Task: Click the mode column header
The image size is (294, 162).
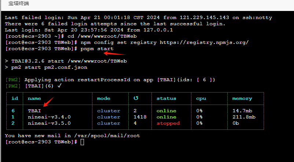Action: pos(103,98)
